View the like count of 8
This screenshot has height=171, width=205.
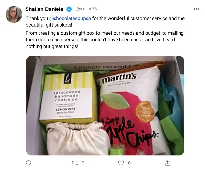coord(129,163)
